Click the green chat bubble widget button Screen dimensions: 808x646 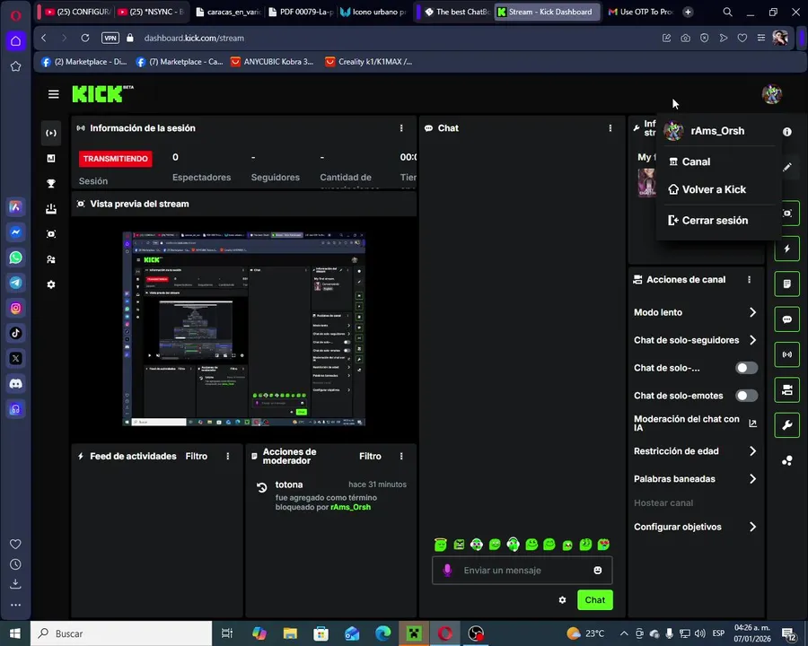(786, 319)
